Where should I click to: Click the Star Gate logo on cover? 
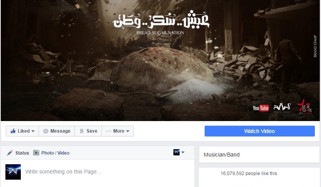pyautogui.click(x=304, y=106)
